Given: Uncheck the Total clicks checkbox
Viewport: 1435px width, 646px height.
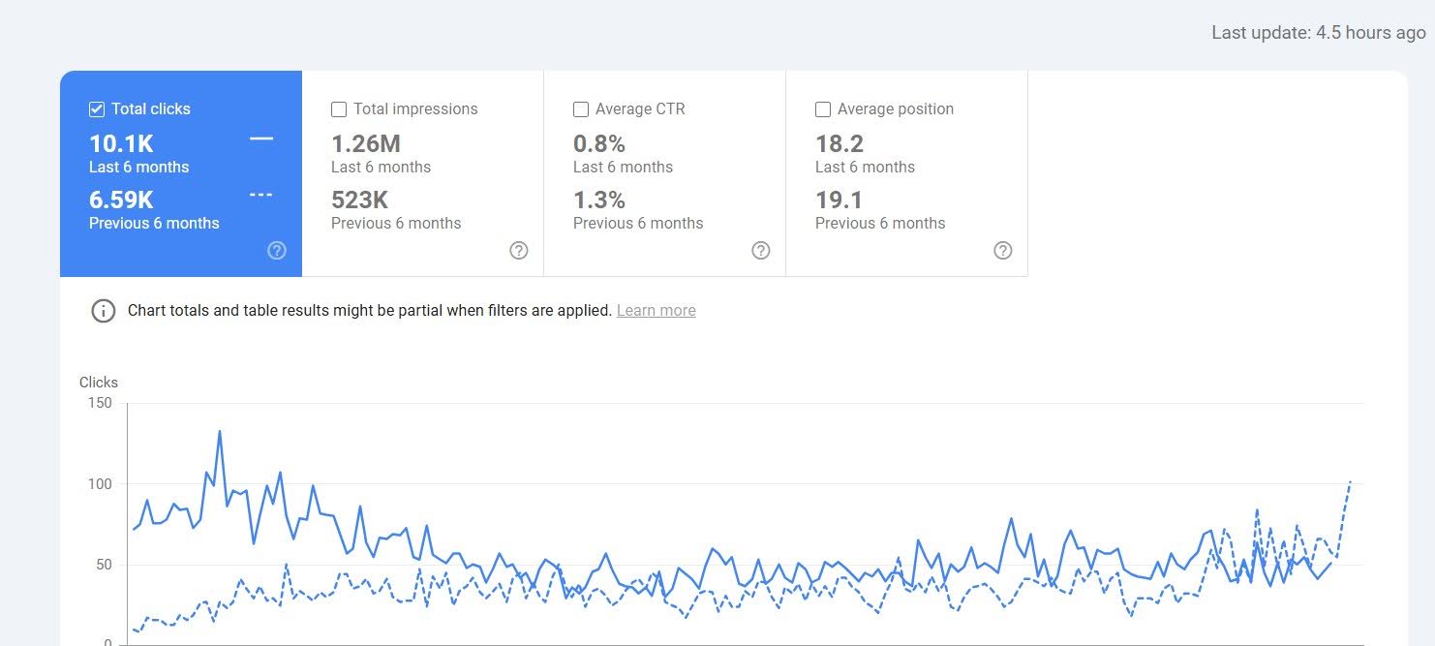Looking at the screenshot, I should (x=97, y=109).
